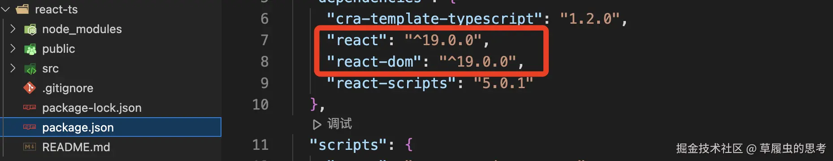Click line number 11 in the gutter
This screenshot has height=161, width=833.
point(260,145)
